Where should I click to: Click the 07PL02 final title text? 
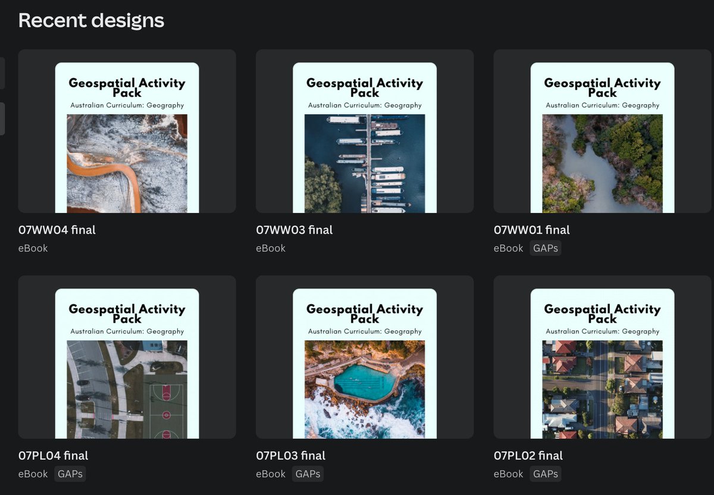528,456
